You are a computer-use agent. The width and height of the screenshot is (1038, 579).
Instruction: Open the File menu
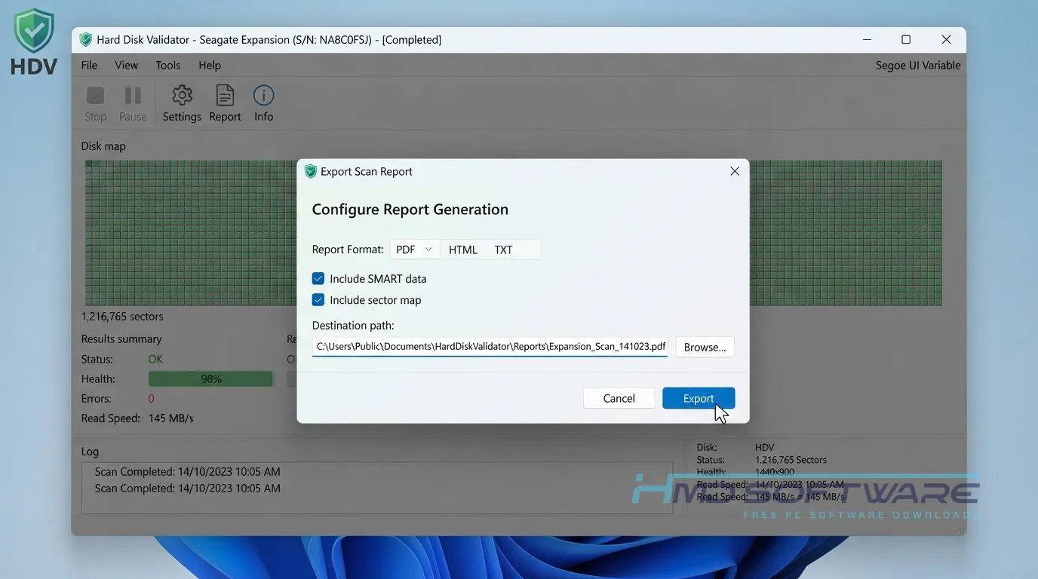89,65
